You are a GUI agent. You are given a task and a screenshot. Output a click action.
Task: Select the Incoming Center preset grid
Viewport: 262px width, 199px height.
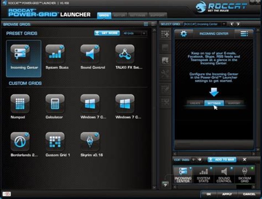coord(24,58)
